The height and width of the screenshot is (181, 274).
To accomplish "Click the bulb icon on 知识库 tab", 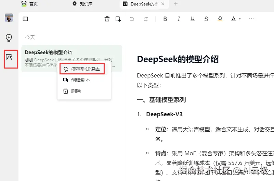I will pyautogui.click(x=75, y=4).
